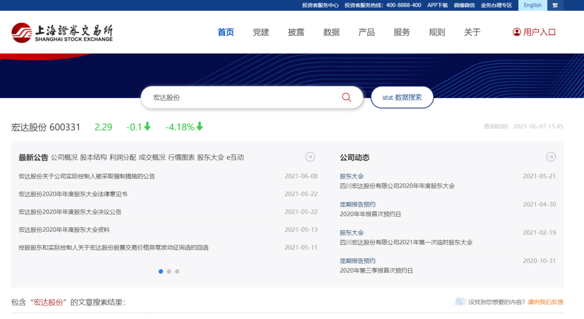Click the user icon next to 用户入口
The image size is (584, 319).
[x=516, y=32]
